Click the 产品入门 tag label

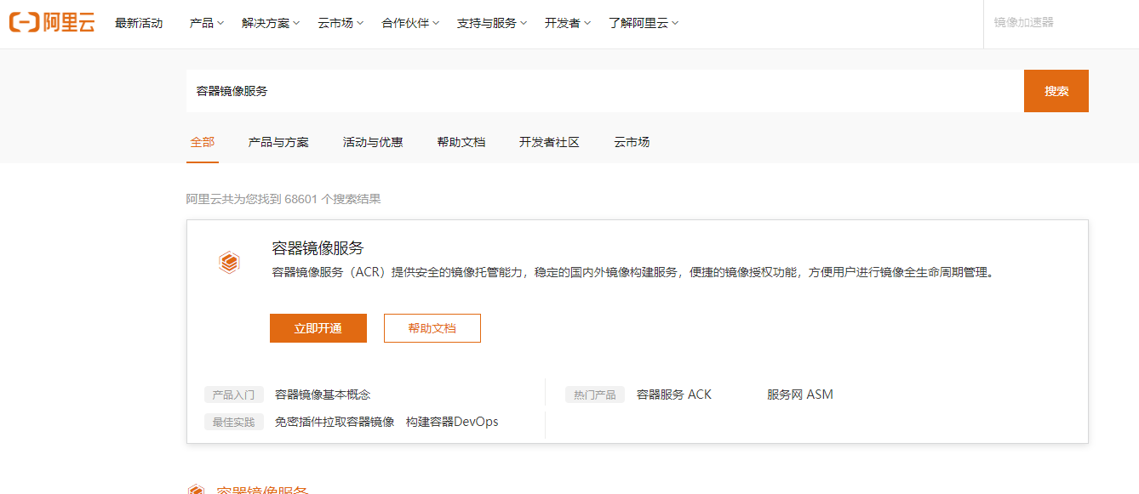(234, 395)
